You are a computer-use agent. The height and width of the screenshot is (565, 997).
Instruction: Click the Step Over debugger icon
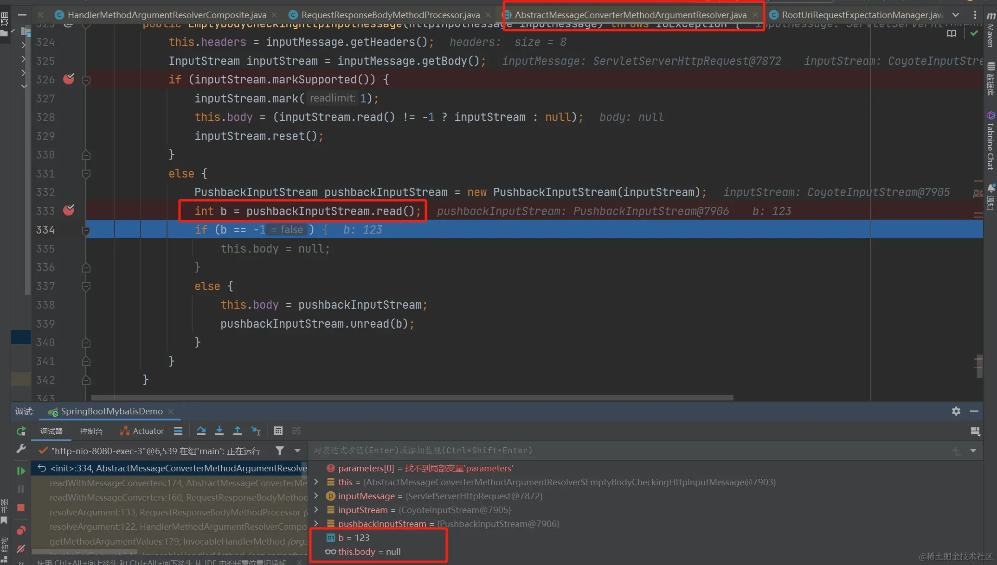201,431
